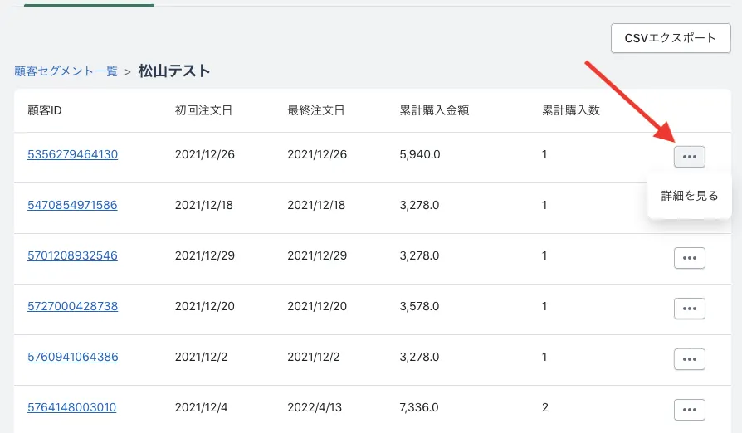The image size is (742, 433).
Task: Click the CSVエクスポート button
Action: pos(671,38)
